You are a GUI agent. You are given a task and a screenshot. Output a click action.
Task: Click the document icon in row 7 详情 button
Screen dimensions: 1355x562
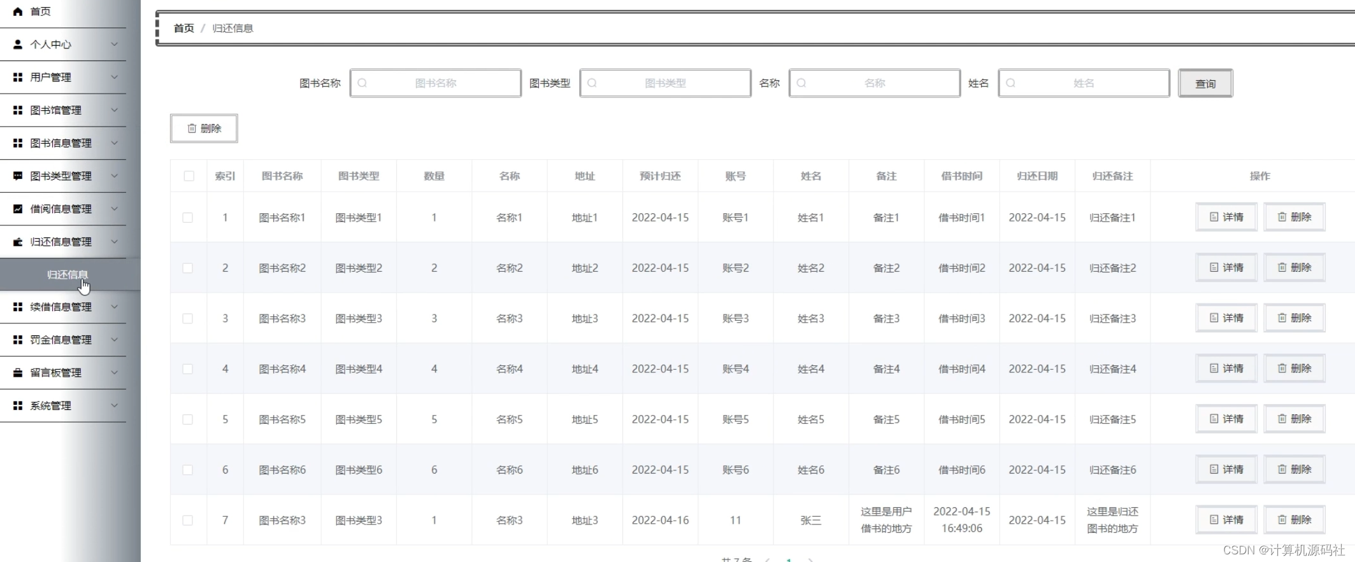point(1214,520)
